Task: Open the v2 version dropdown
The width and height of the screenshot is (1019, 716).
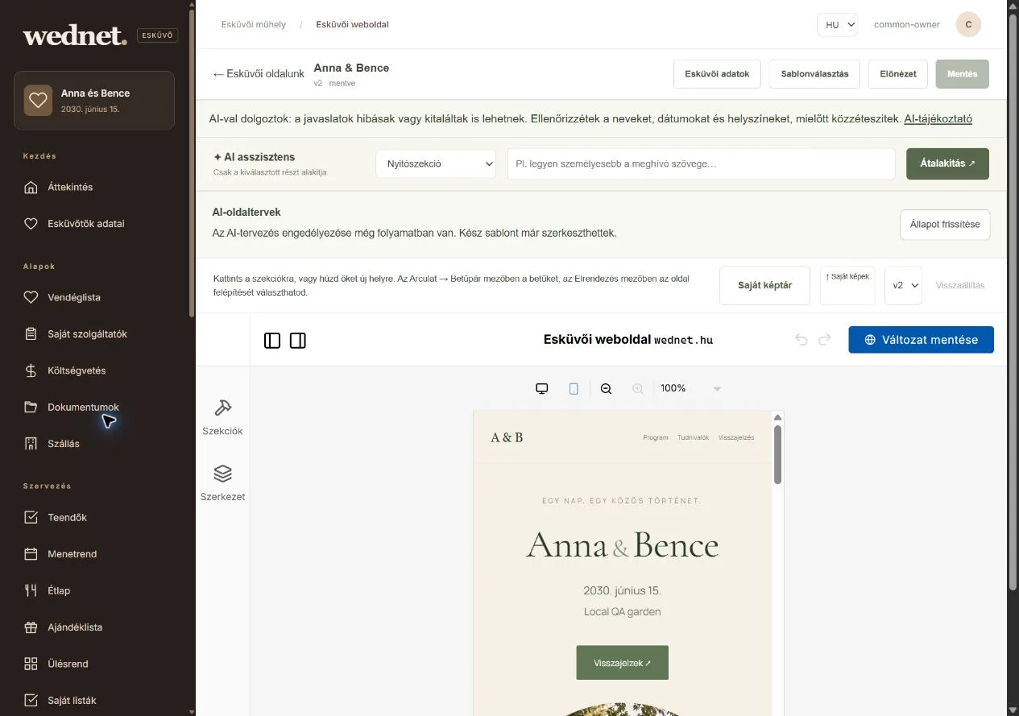Action: coord(903,286)
